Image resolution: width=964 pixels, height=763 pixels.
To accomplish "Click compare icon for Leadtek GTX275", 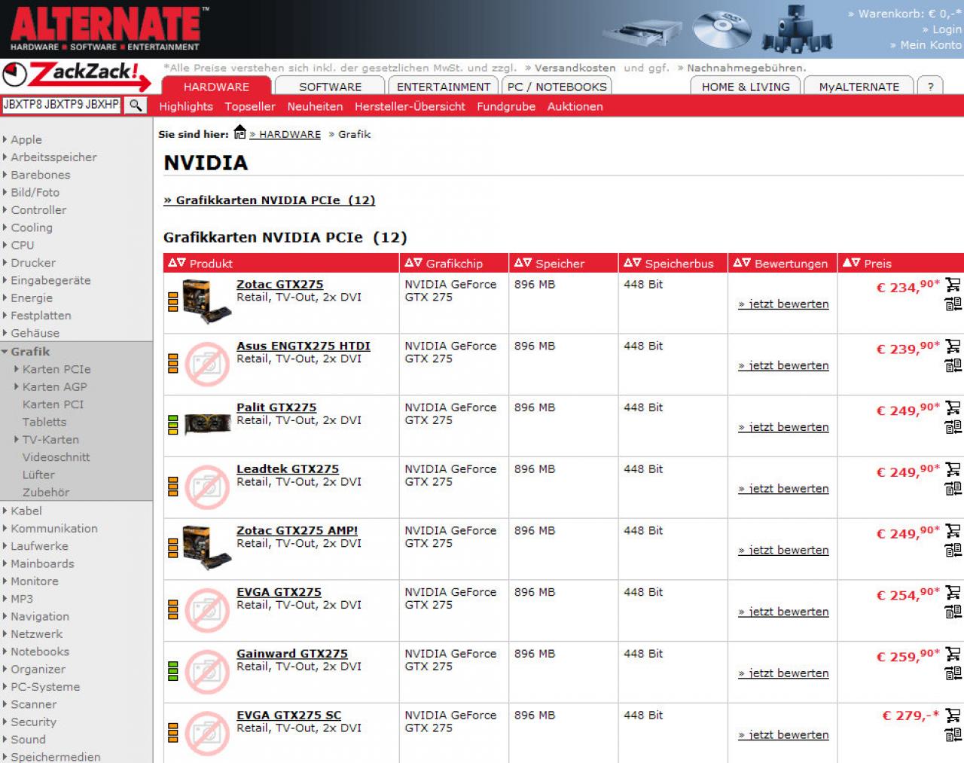I will point(953,488).
